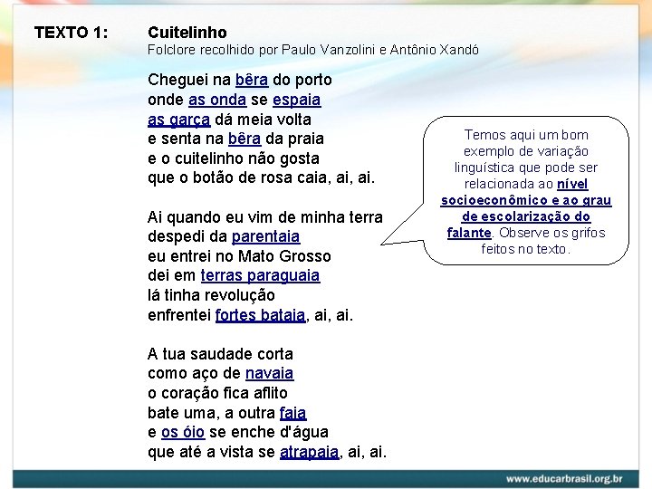Viewport: 652px width, 489px height.
Task: Click the line 'que o botão de rosa caia, ai, ai.'
Action: tap(261, 178)
